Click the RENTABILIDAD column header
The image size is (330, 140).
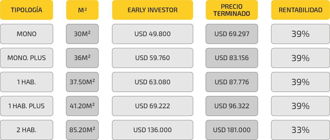[x=300, y=10]
